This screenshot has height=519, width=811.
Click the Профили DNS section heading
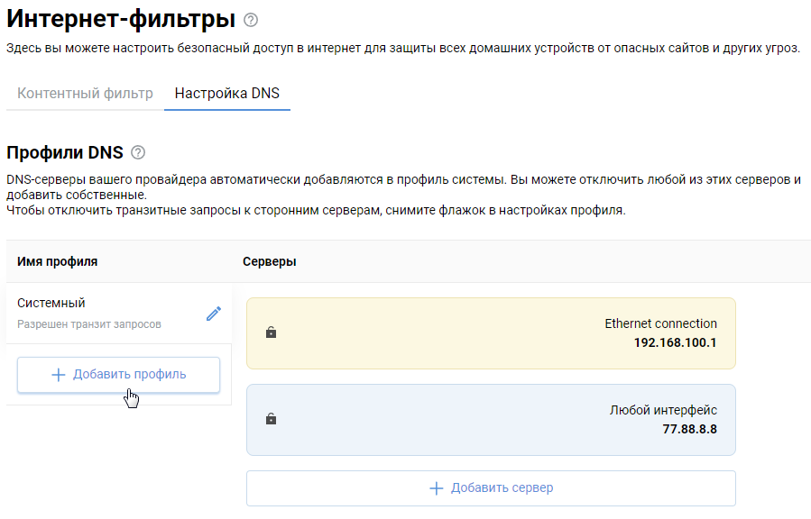pos(64,152)
